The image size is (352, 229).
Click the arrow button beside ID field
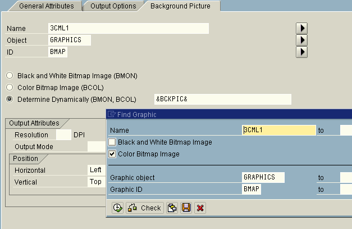pos(301,52)
